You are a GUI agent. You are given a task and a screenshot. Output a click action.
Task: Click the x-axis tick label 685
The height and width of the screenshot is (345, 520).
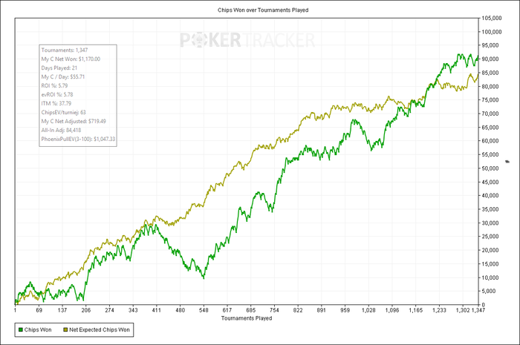click(x=251, y=310)
